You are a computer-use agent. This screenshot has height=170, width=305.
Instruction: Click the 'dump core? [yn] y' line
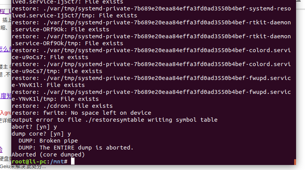tap(41, 134)
